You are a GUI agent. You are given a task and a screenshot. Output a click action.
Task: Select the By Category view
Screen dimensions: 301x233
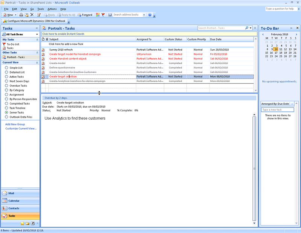pos(15,90)
